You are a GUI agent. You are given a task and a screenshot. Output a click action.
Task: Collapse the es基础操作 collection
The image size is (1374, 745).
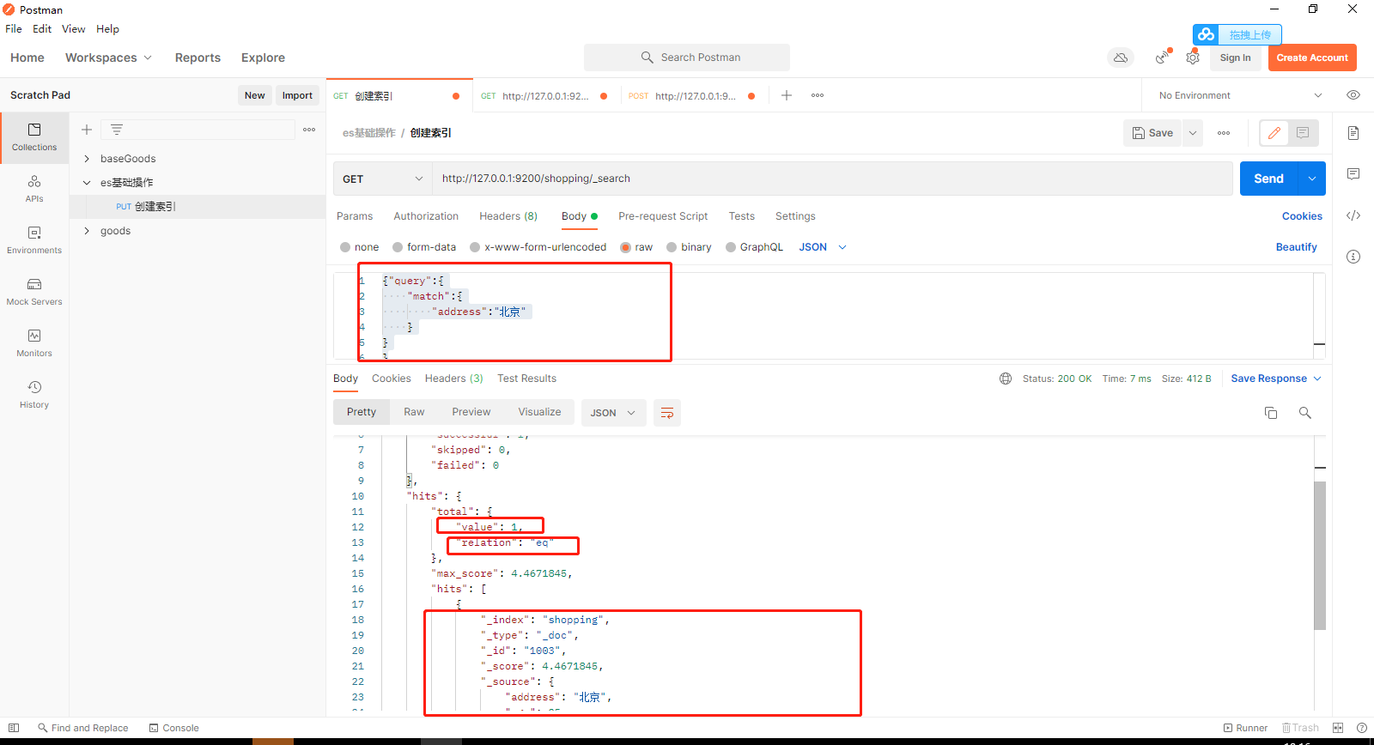tap(87, 183)
